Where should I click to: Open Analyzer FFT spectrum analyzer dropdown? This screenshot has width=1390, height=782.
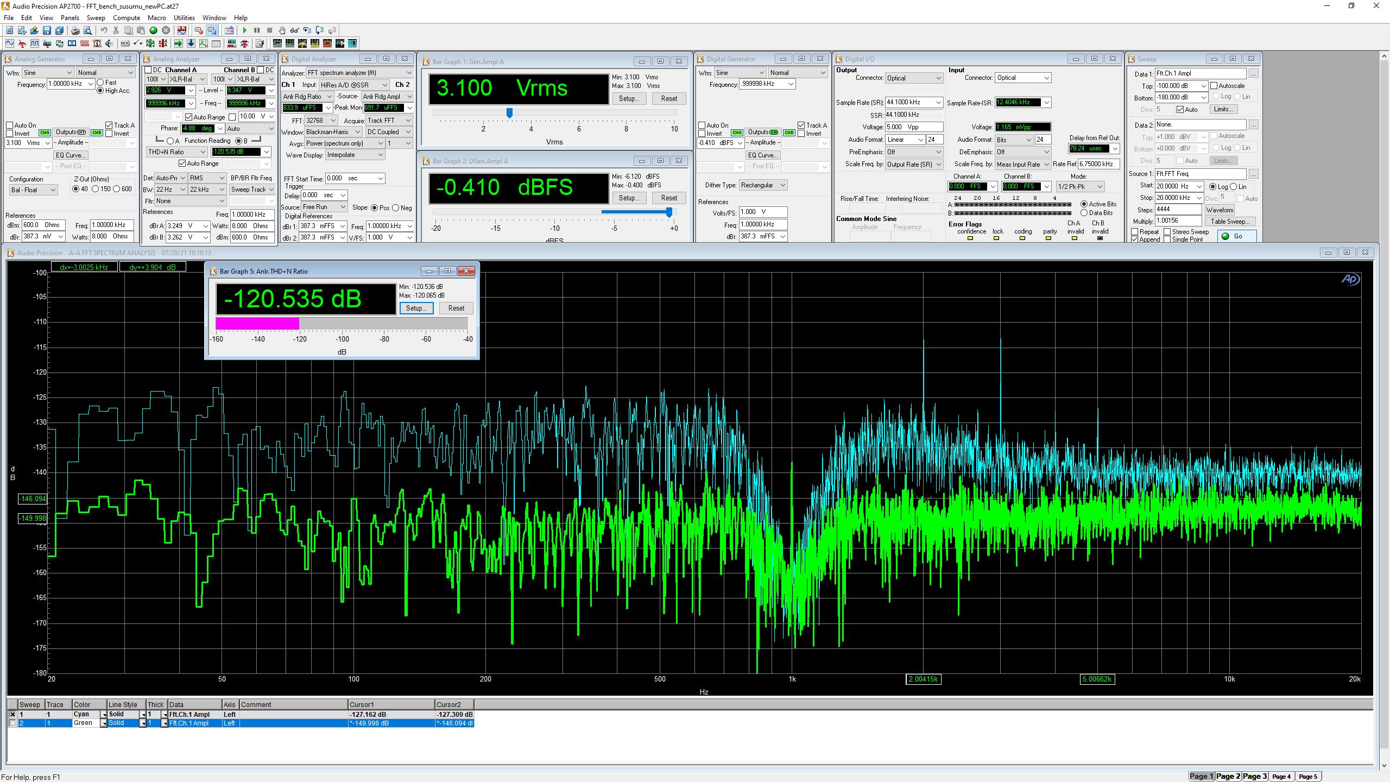pyautogui.click(x=360, y=73)
